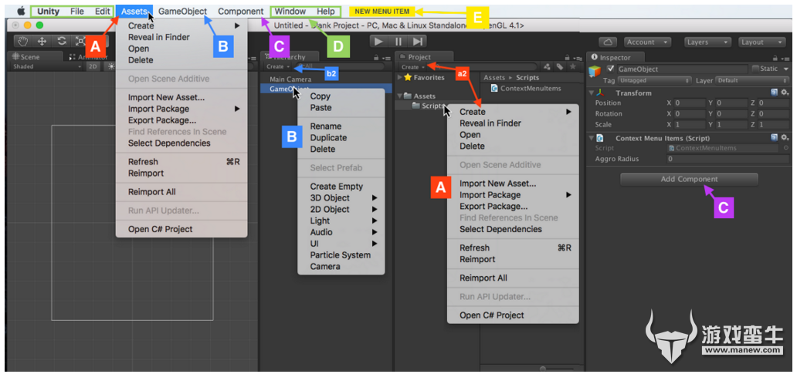This screenshot has height=374, width=797.
Task: Open the Layout dropdown
Action: point(762,42)
